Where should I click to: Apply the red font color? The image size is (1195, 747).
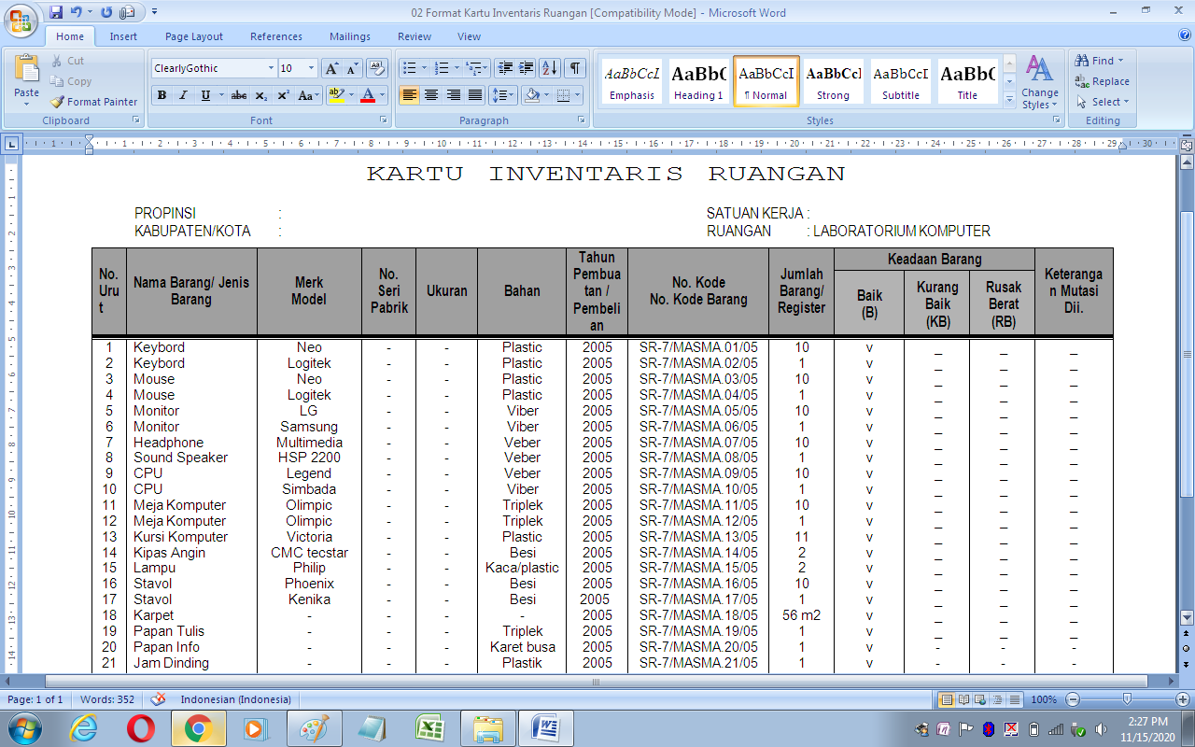click(368, 95)
